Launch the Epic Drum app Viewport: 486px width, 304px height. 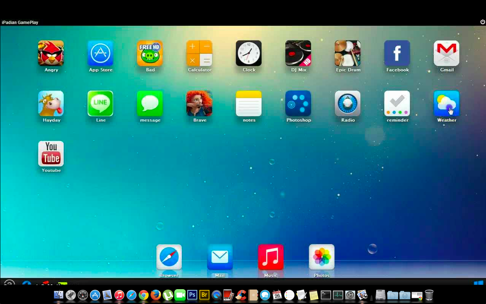coord(348,53)
